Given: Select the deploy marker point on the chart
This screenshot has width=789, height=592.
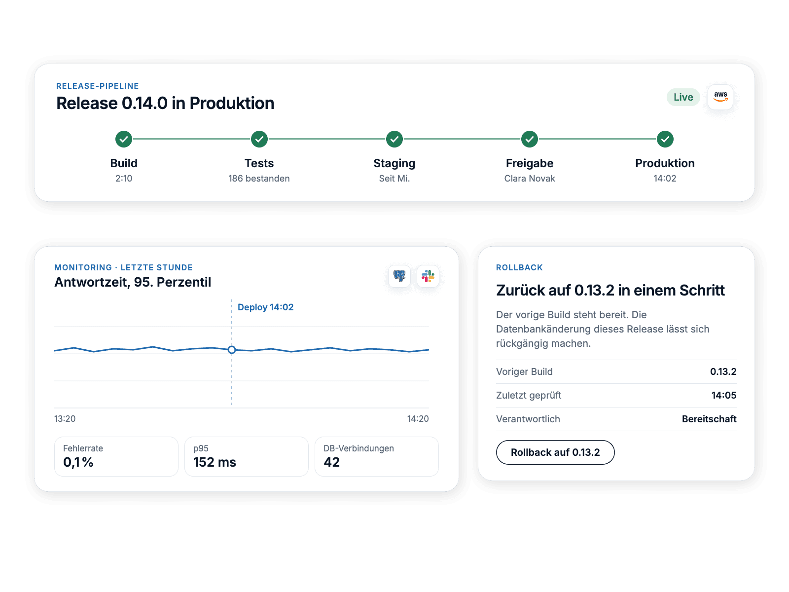Looking at the screenshot, I should [232, 350].
